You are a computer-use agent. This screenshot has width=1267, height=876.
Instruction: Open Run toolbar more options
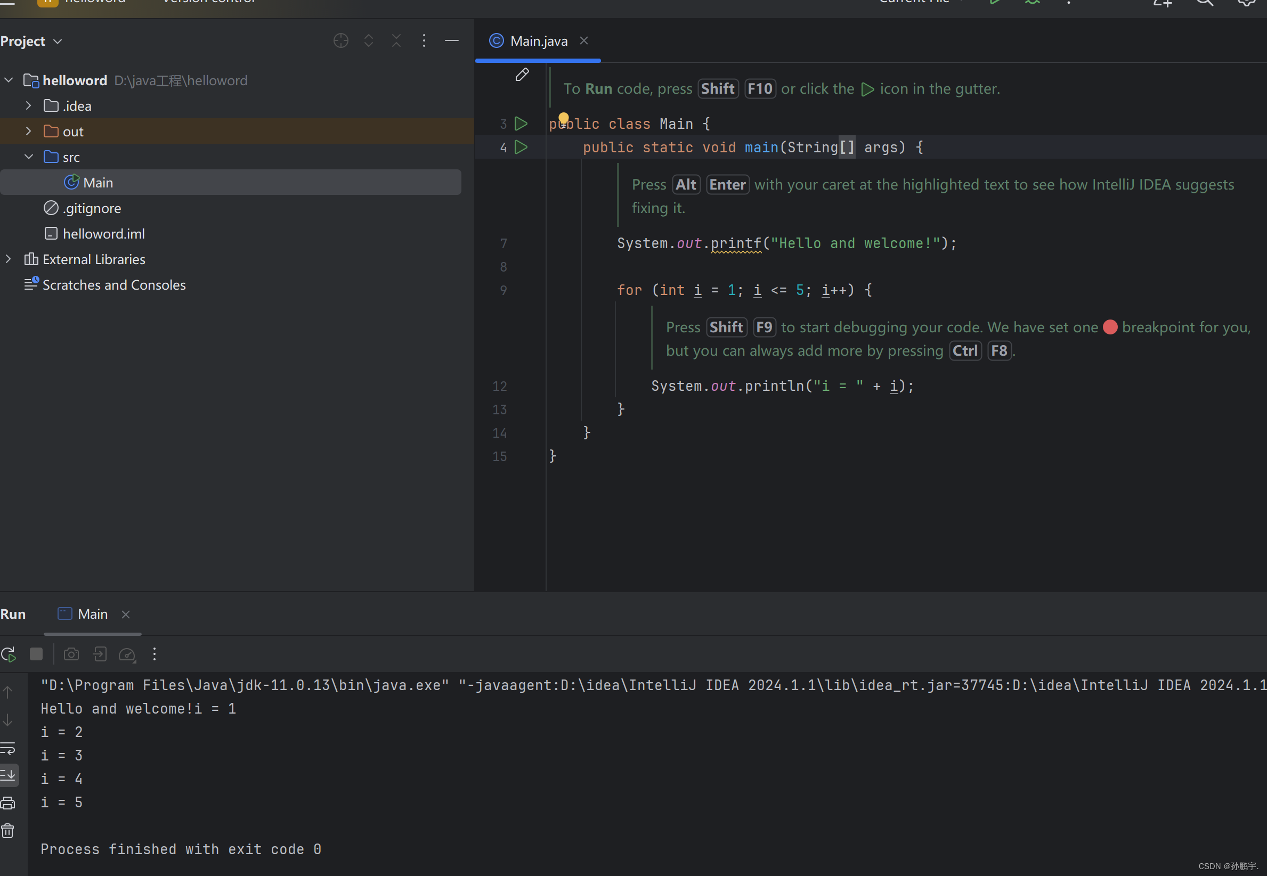coord(155,654)
